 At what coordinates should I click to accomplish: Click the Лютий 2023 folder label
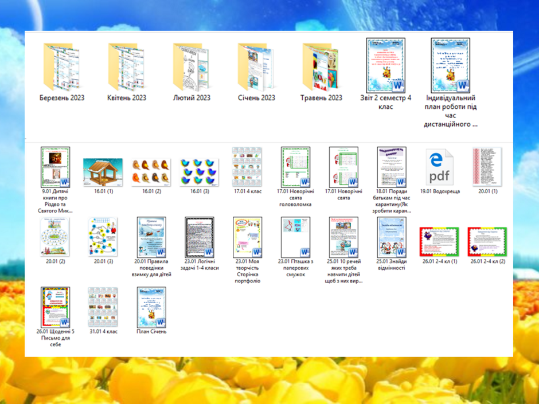(x=192, y=98)
